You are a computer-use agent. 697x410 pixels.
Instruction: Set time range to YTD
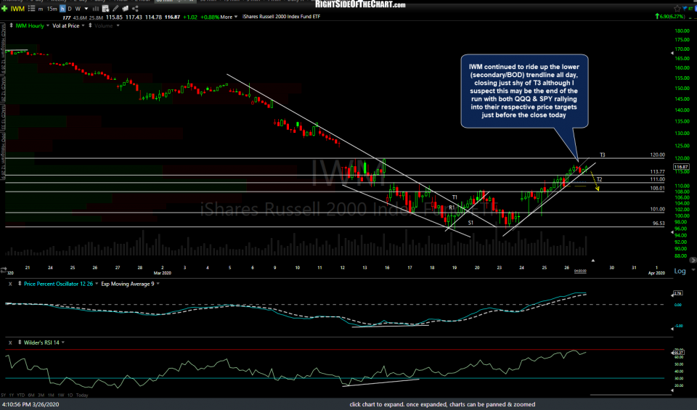pos(20,395)
